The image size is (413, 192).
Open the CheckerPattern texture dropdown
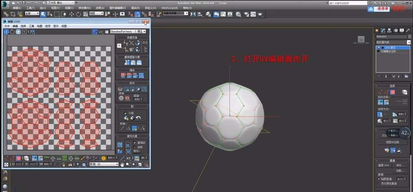(x=129, y=32)
